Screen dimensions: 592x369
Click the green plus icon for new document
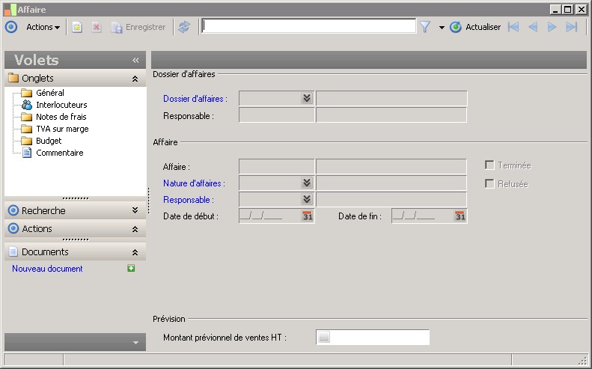tap(131, 269)
